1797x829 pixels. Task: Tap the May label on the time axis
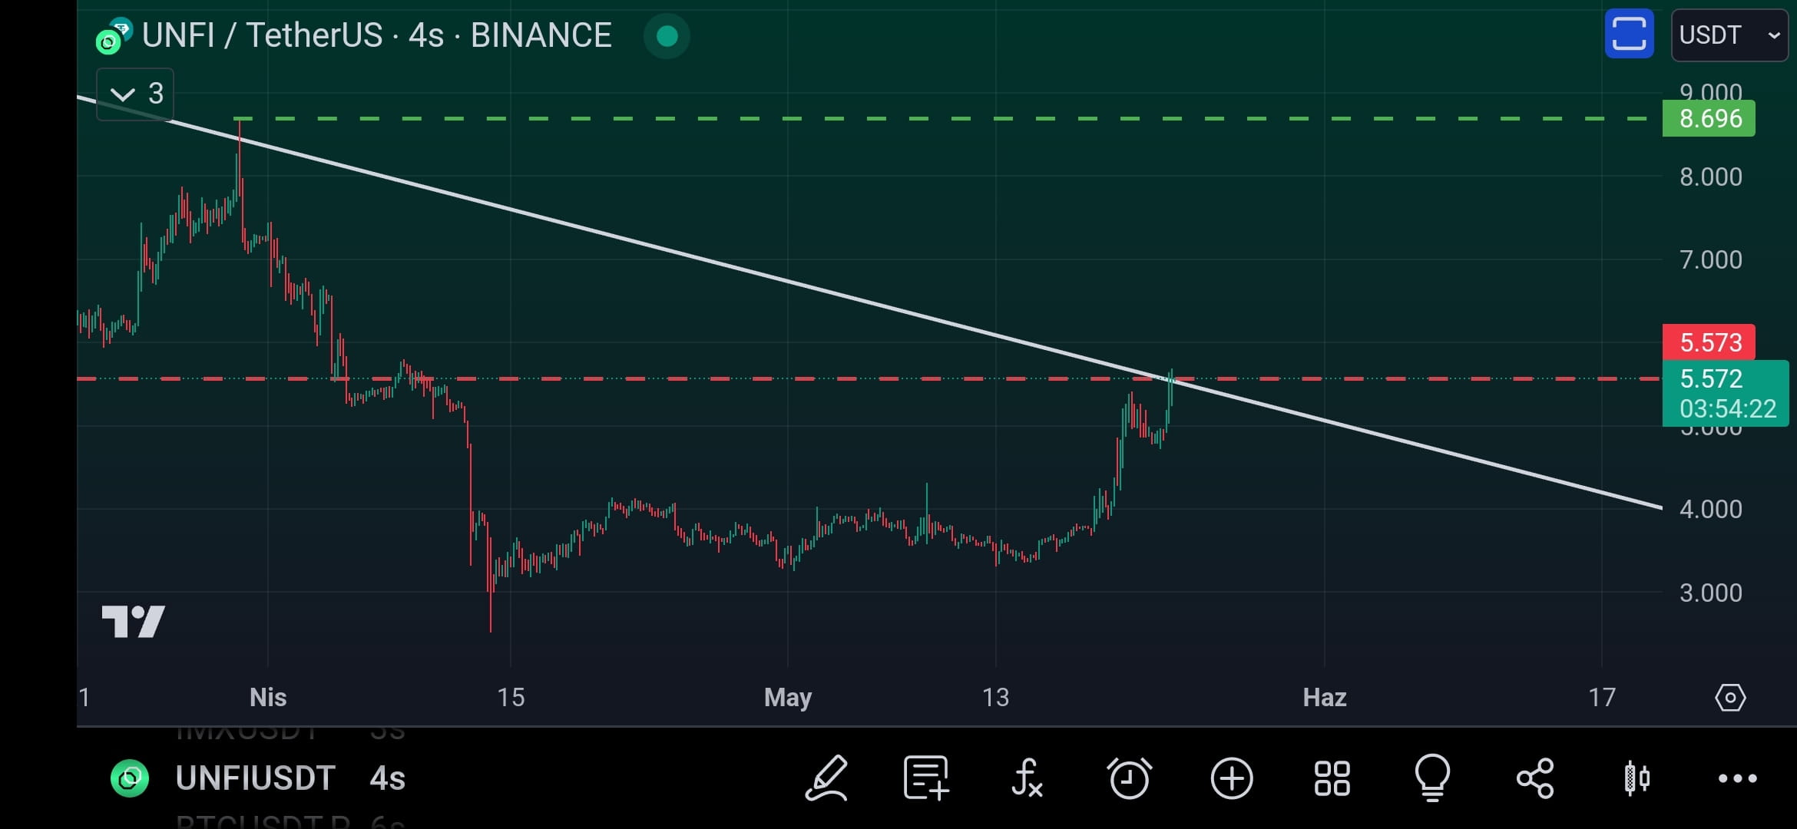click(x=788, y=697)
